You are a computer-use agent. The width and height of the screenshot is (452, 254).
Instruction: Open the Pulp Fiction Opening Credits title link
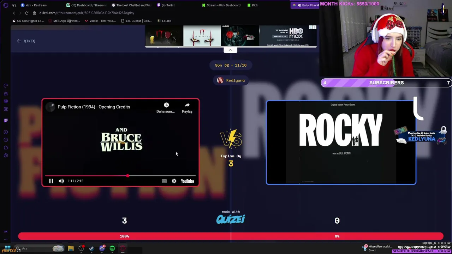point(94,107)
